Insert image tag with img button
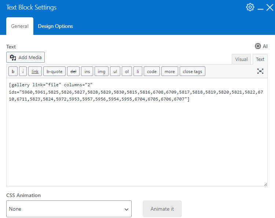This screenshot has height=218, width=275. click(102, 72)
